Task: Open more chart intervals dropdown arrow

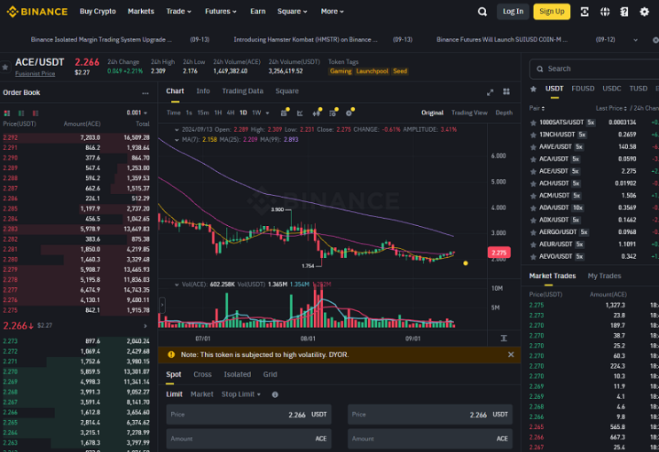Action: pos(267,113)
